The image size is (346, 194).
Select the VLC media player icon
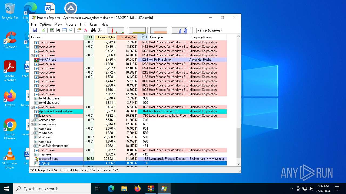tap(10, 158)
